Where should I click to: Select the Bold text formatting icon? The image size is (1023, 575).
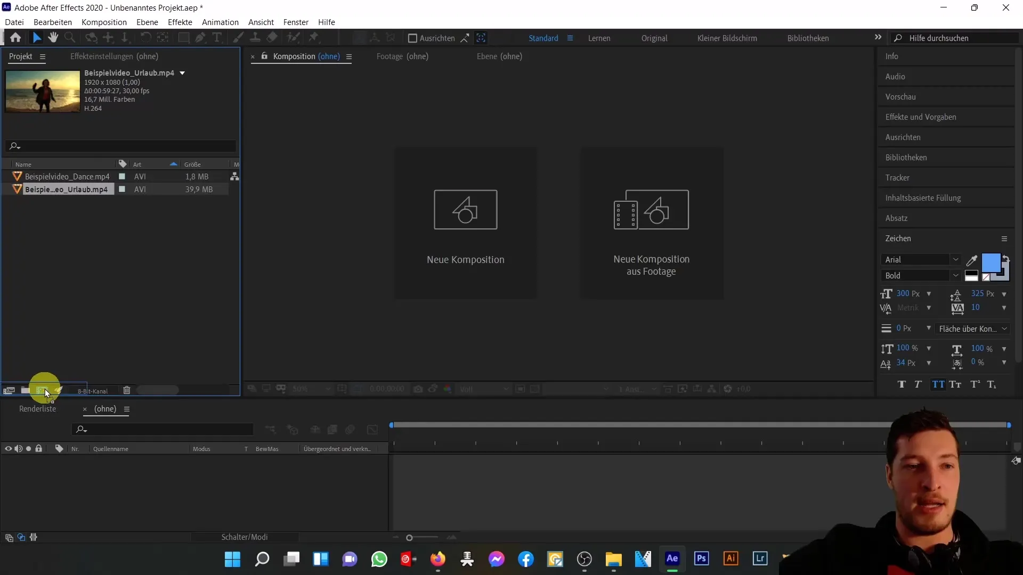pyautogui.click(x=902, y=383)
